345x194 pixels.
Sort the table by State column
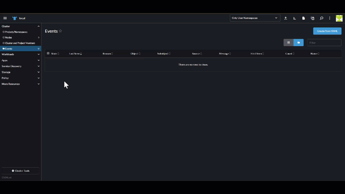coord(55,54)
